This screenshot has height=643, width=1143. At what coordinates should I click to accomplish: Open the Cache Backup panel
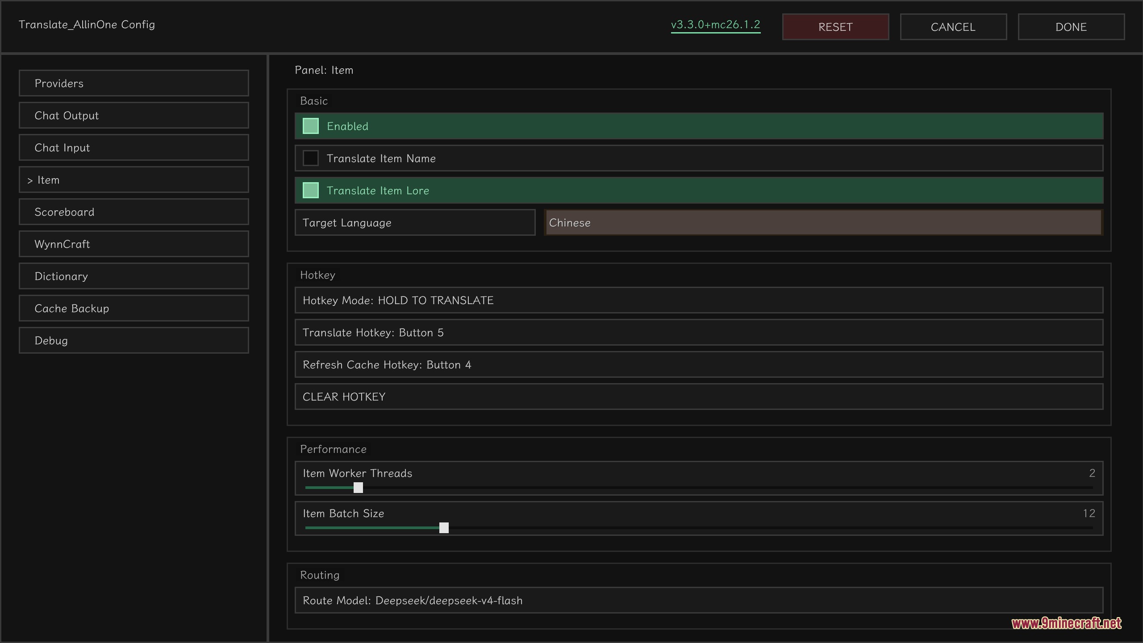point(133,308)
